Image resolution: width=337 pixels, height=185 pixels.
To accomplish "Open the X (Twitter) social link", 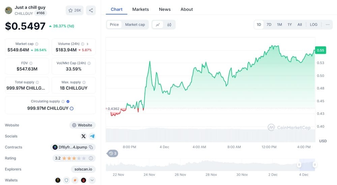I will (84, 136).
